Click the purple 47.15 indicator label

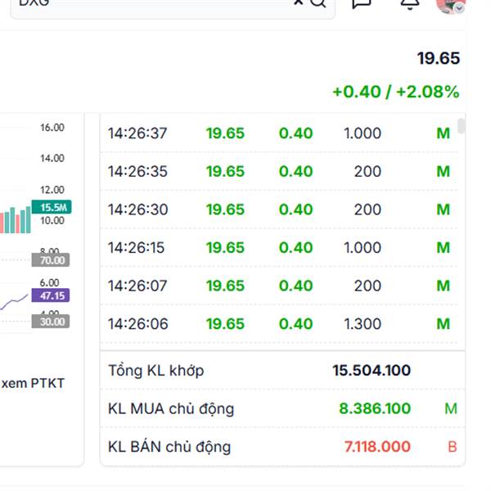click(52, 295)
